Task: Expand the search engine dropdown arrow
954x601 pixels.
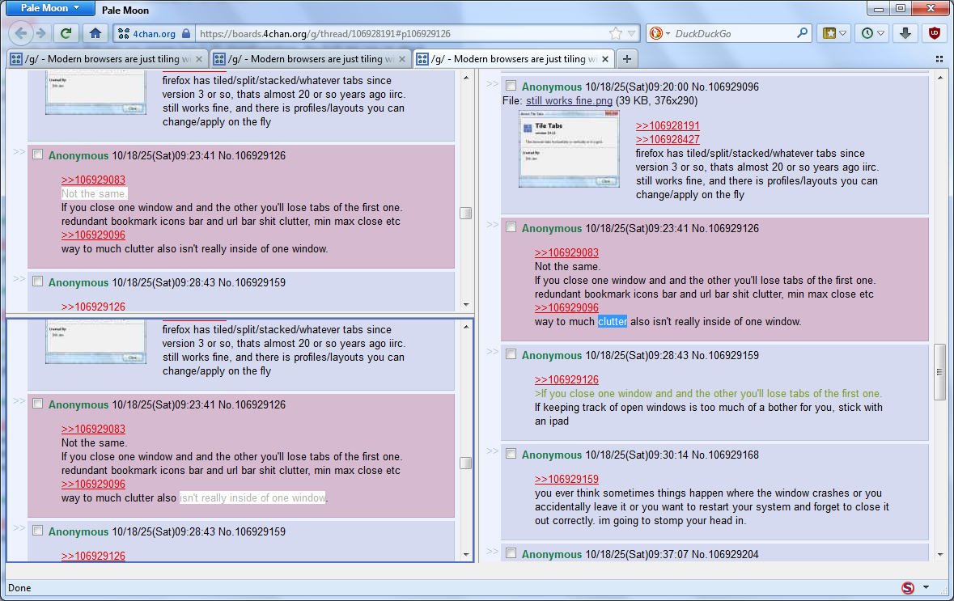Action: tap(668, 33)
